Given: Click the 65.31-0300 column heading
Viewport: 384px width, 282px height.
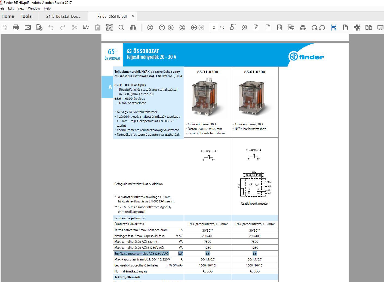Looking at the screenshot, I should 208,72.
